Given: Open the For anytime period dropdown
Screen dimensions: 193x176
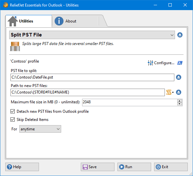Looking at the screenshot, I should (x=40, y=129).
